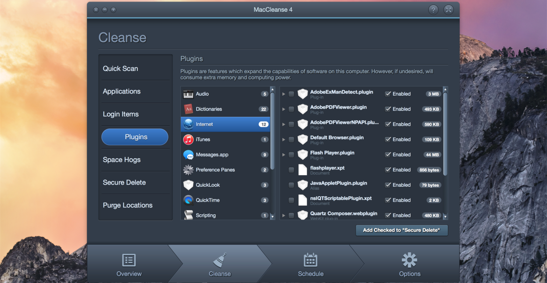Open Space Hogs section
Viewport: 547px width, 283px height.
pos(136,160)
